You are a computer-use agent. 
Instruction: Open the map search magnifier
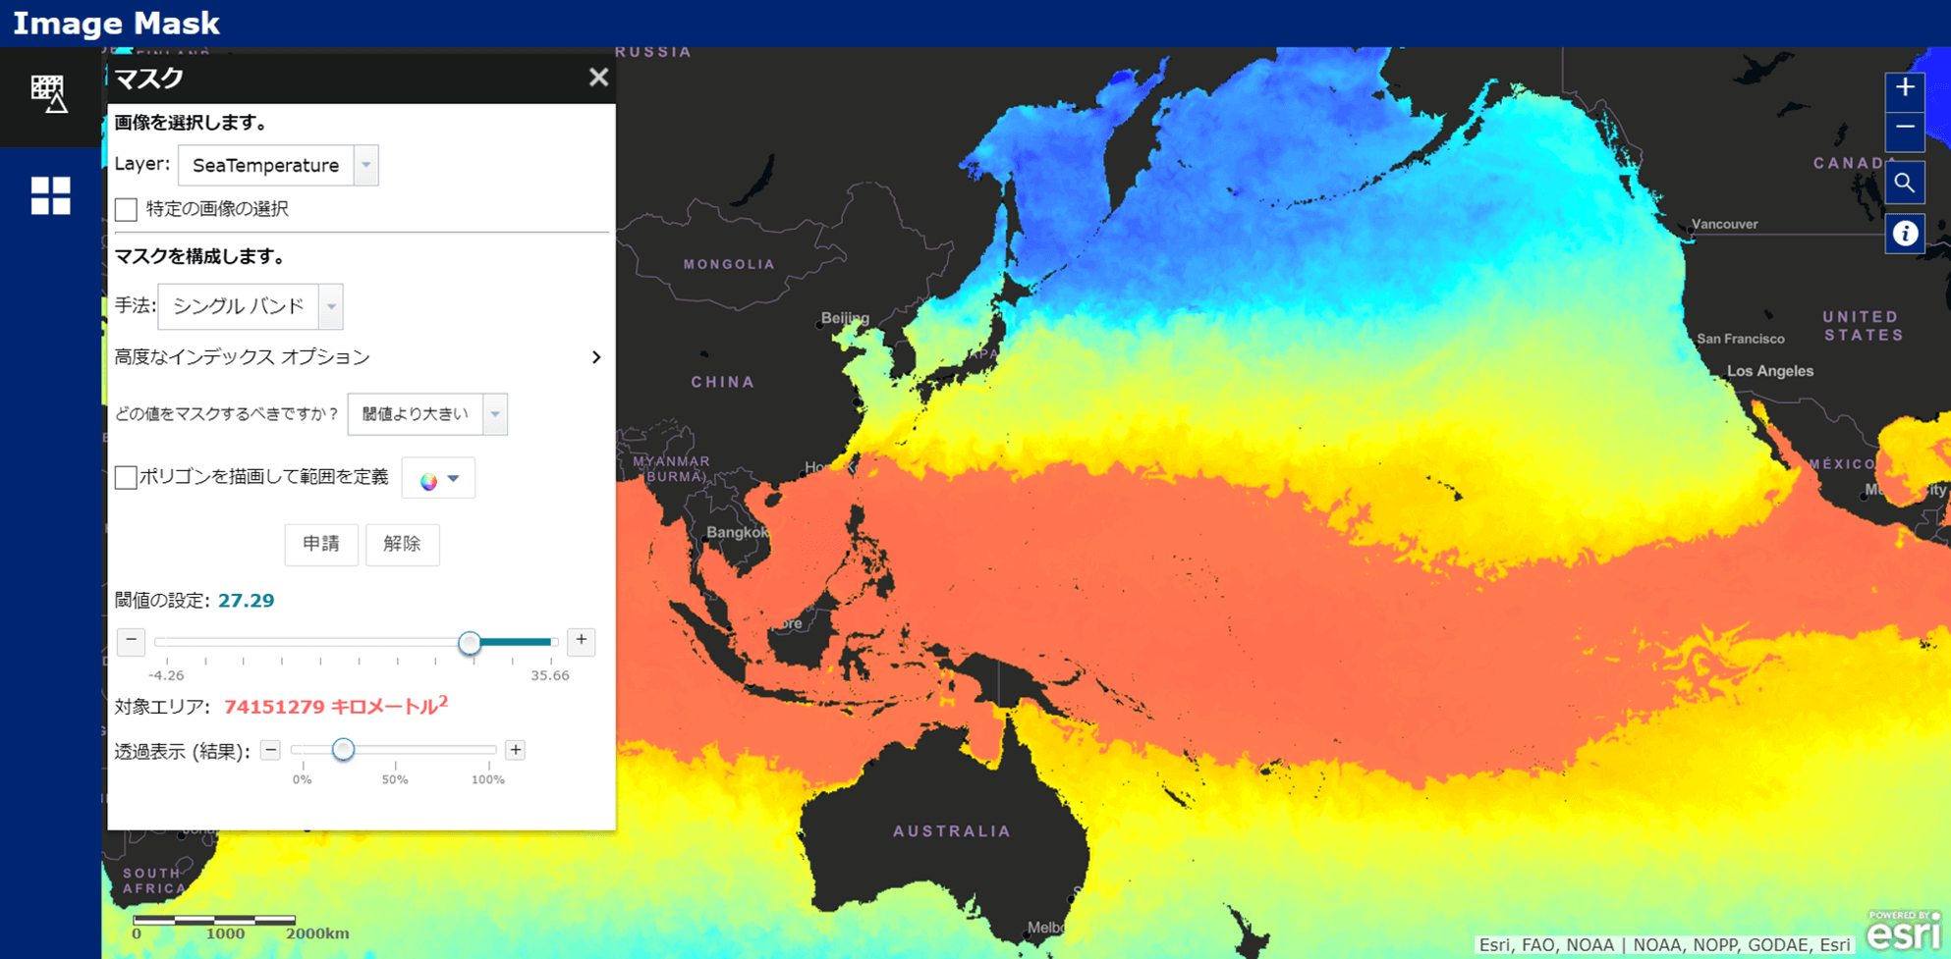pyautogui.click(x=1904, y=183)
